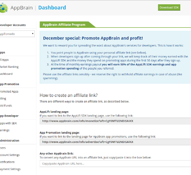Click the Apps sidebar section heading
This screenshot has width=191, height=175.
click(x=3, y=53)
